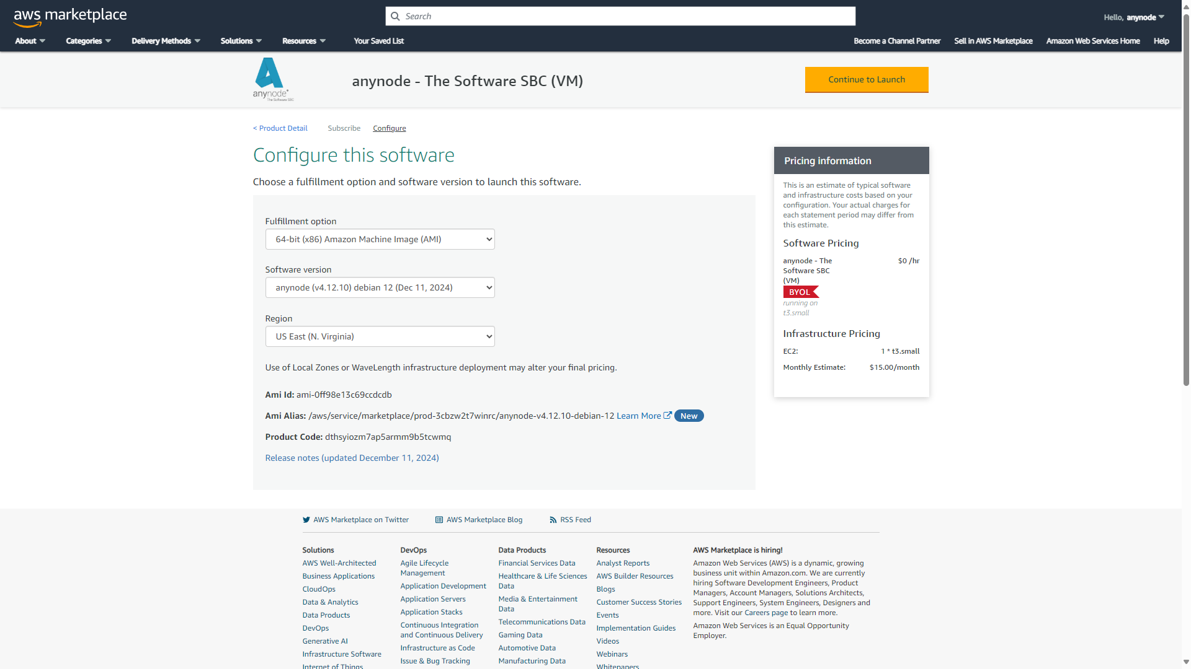Image resolution: width=1191 pixels, height=669 pixels.
Task: Expand the Fulfillment option dropdown
Action: pos(379,238)
